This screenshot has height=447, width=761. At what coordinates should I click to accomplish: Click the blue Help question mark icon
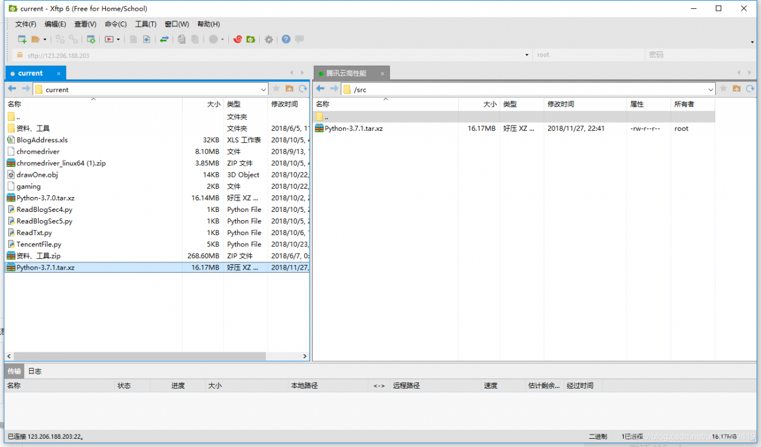[286, 39]
